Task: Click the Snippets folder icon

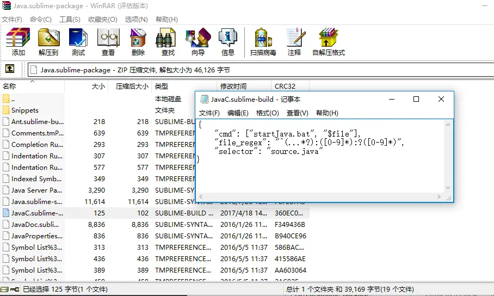Action: tap(6, 110)
